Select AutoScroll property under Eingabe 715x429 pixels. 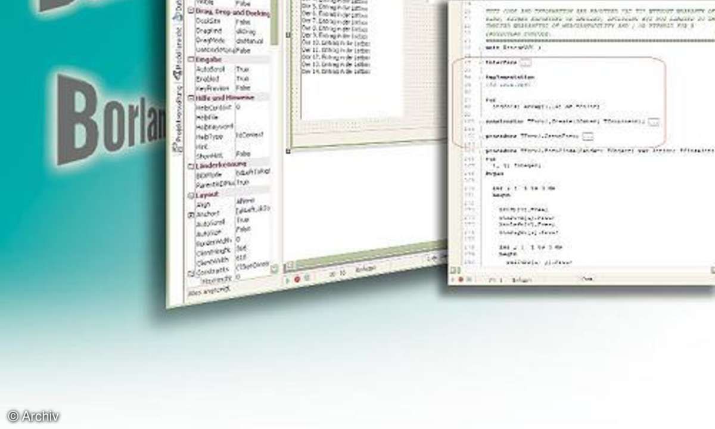click(x=231, y=69)
